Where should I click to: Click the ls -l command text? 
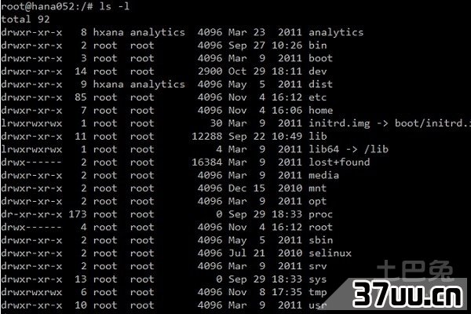click(115, 6)
